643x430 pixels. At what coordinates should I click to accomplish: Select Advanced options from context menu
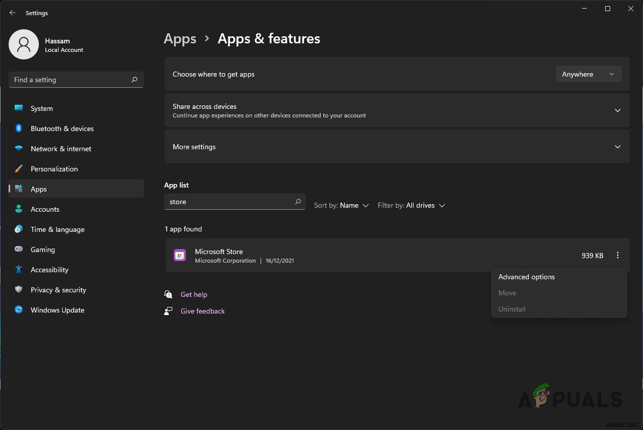526,277
